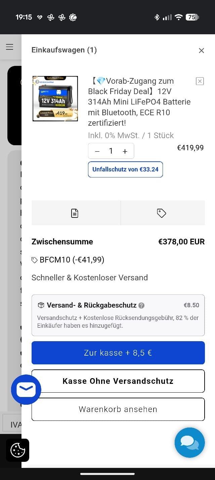Viewport: 215px width, 480px height.
Task: Remove the battery item from cart
Action: 200,81
